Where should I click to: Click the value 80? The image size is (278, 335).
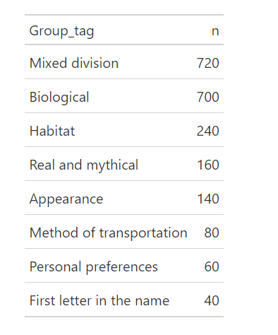[212, 233]
